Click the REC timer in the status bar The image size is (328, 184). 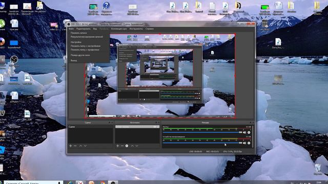point(212,151)
